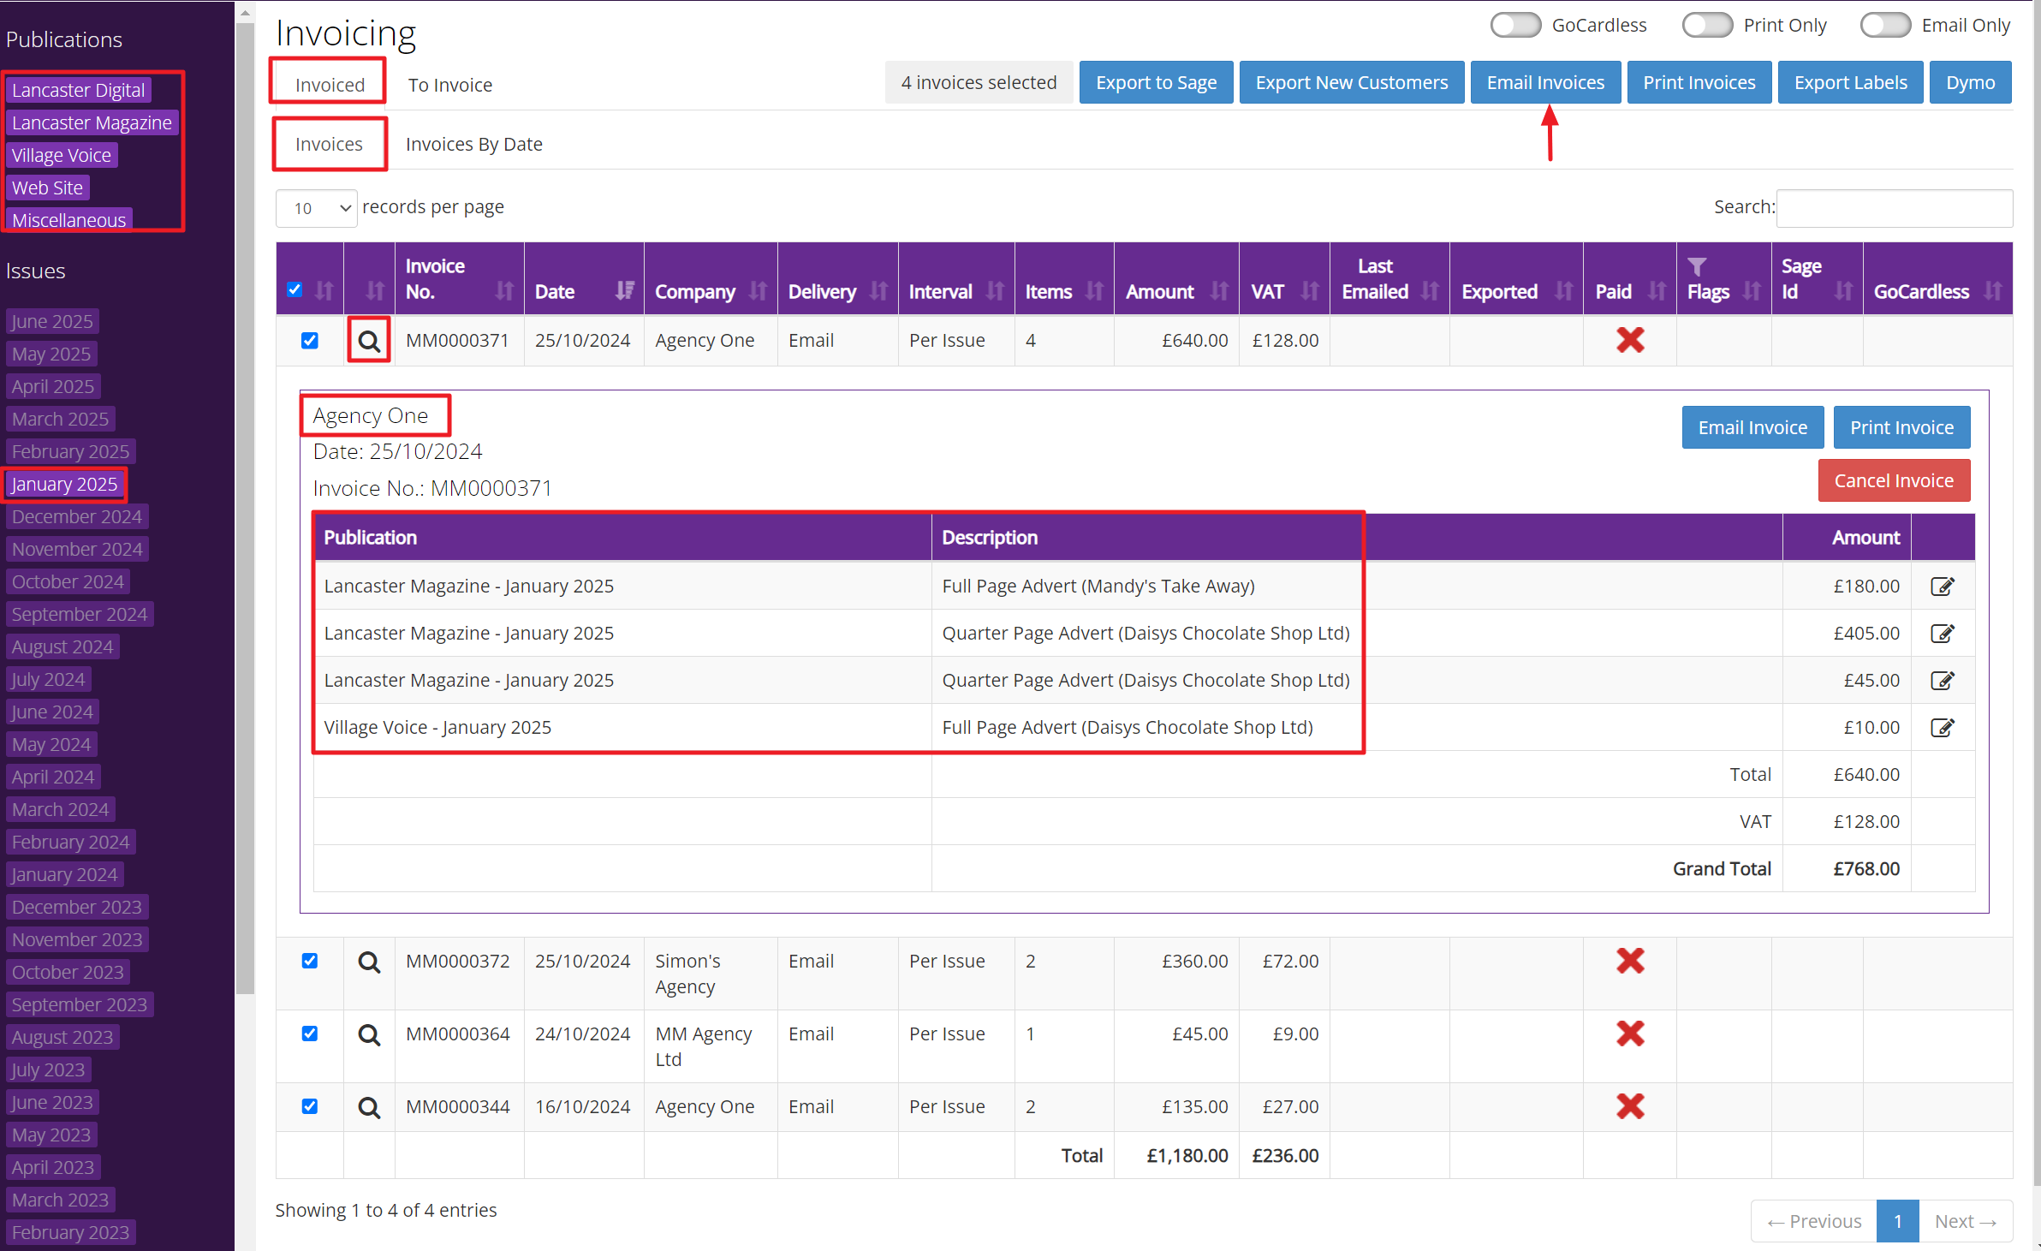2041x1251 pixels.
Task: Sort by Interval column
Action: tap(956, 279)
